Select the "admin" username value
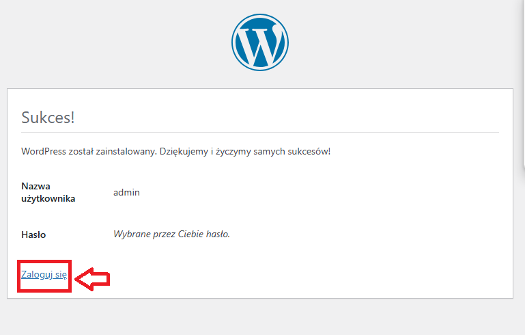 [126, 192]
